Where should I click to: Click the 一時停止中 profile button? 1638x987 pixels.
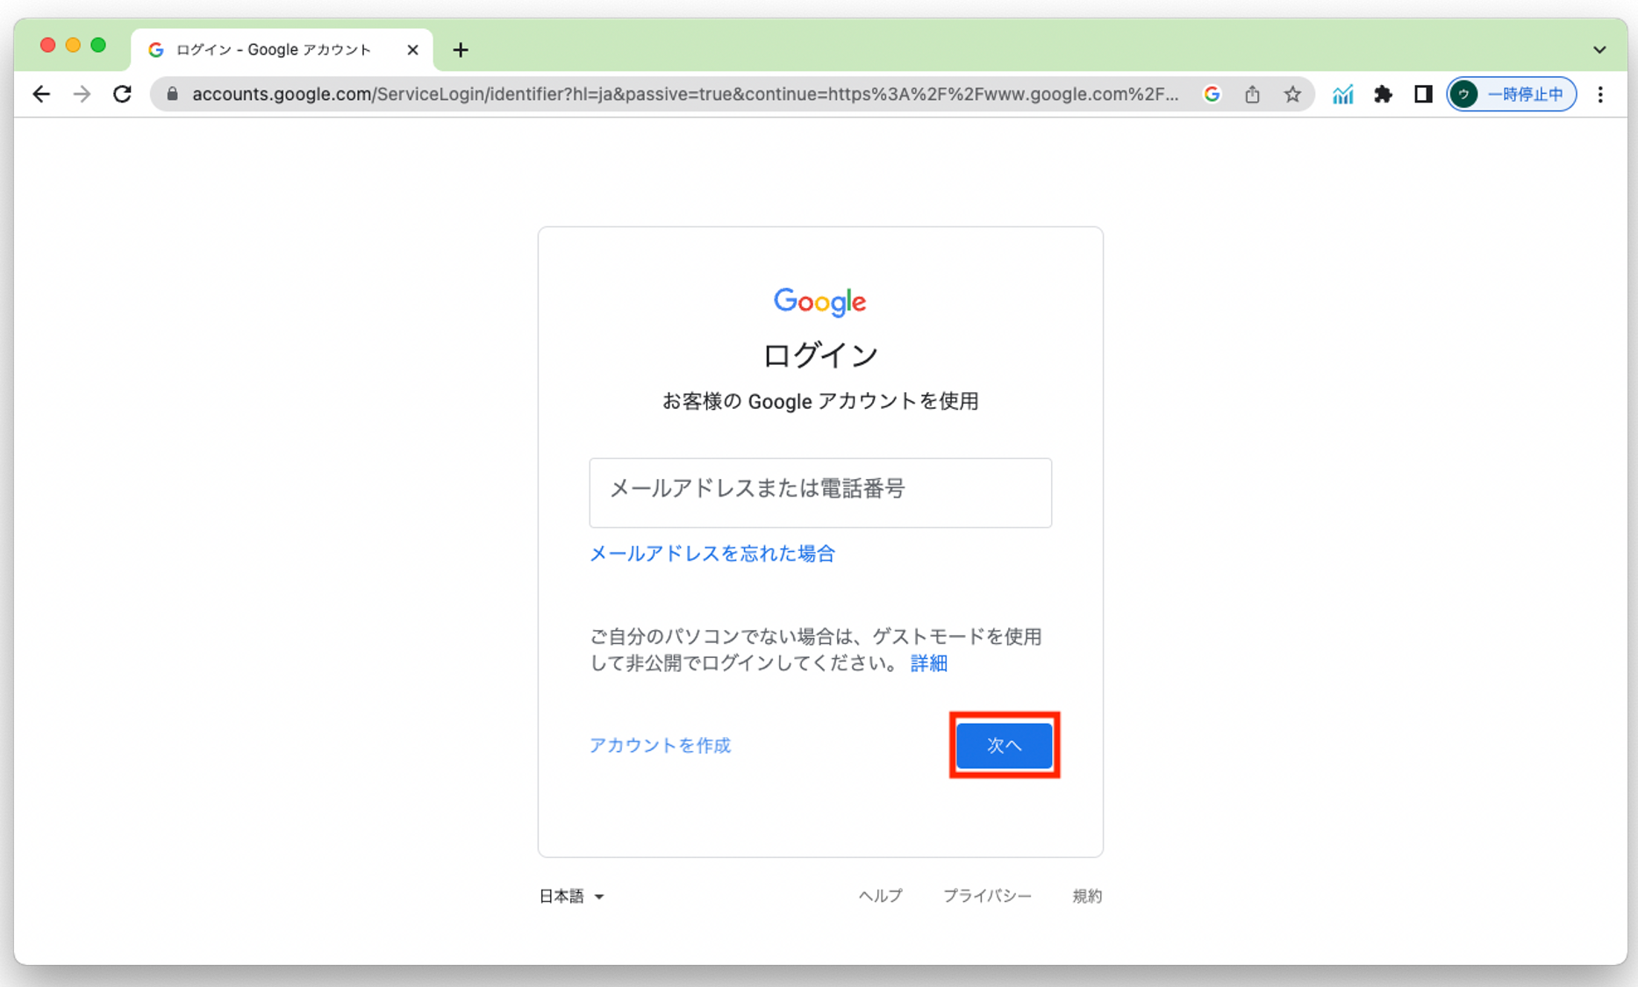[1511, 94]
